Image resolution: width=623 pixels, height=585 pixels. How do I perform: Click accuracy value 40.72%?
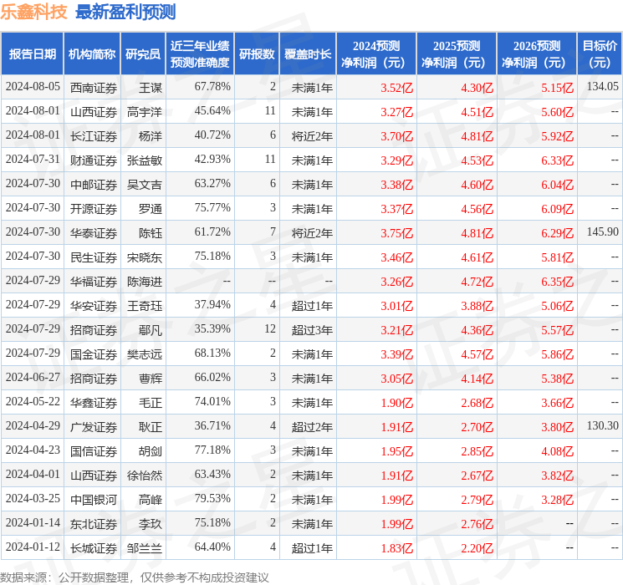(212, 135)
